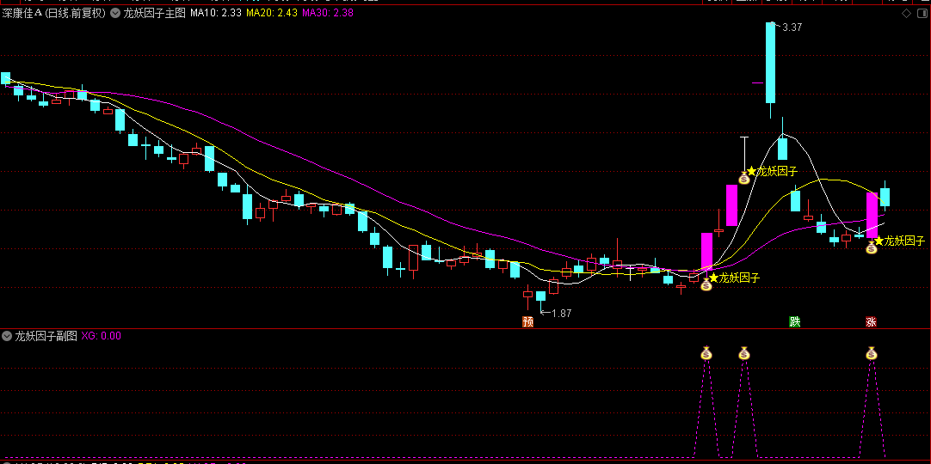Screen dimensions: 931x464
Task: Click the magenta candle above the 涨 marker
Action: point(872,215)
